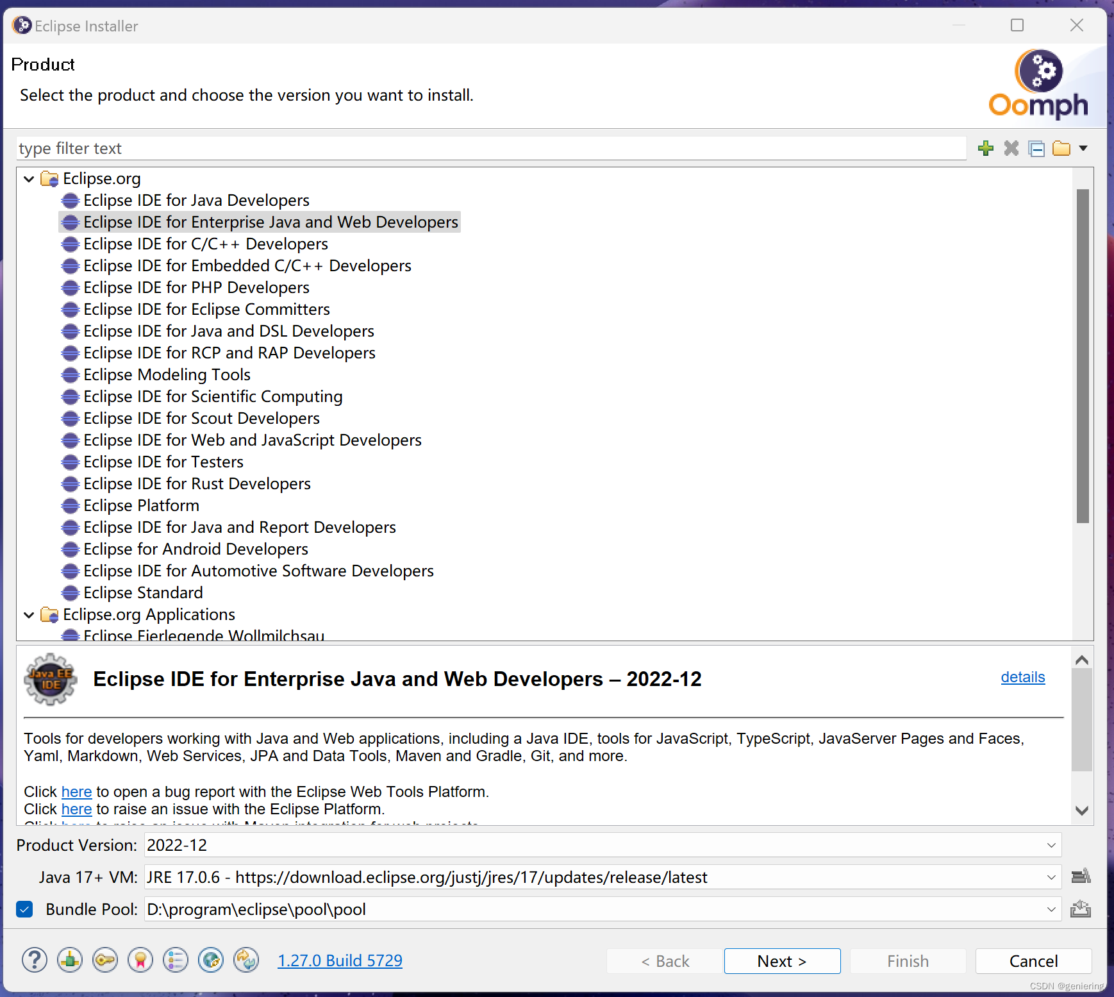Select Eclipse IDE for Enterprise Java and Web Developers

pos(260,222)
